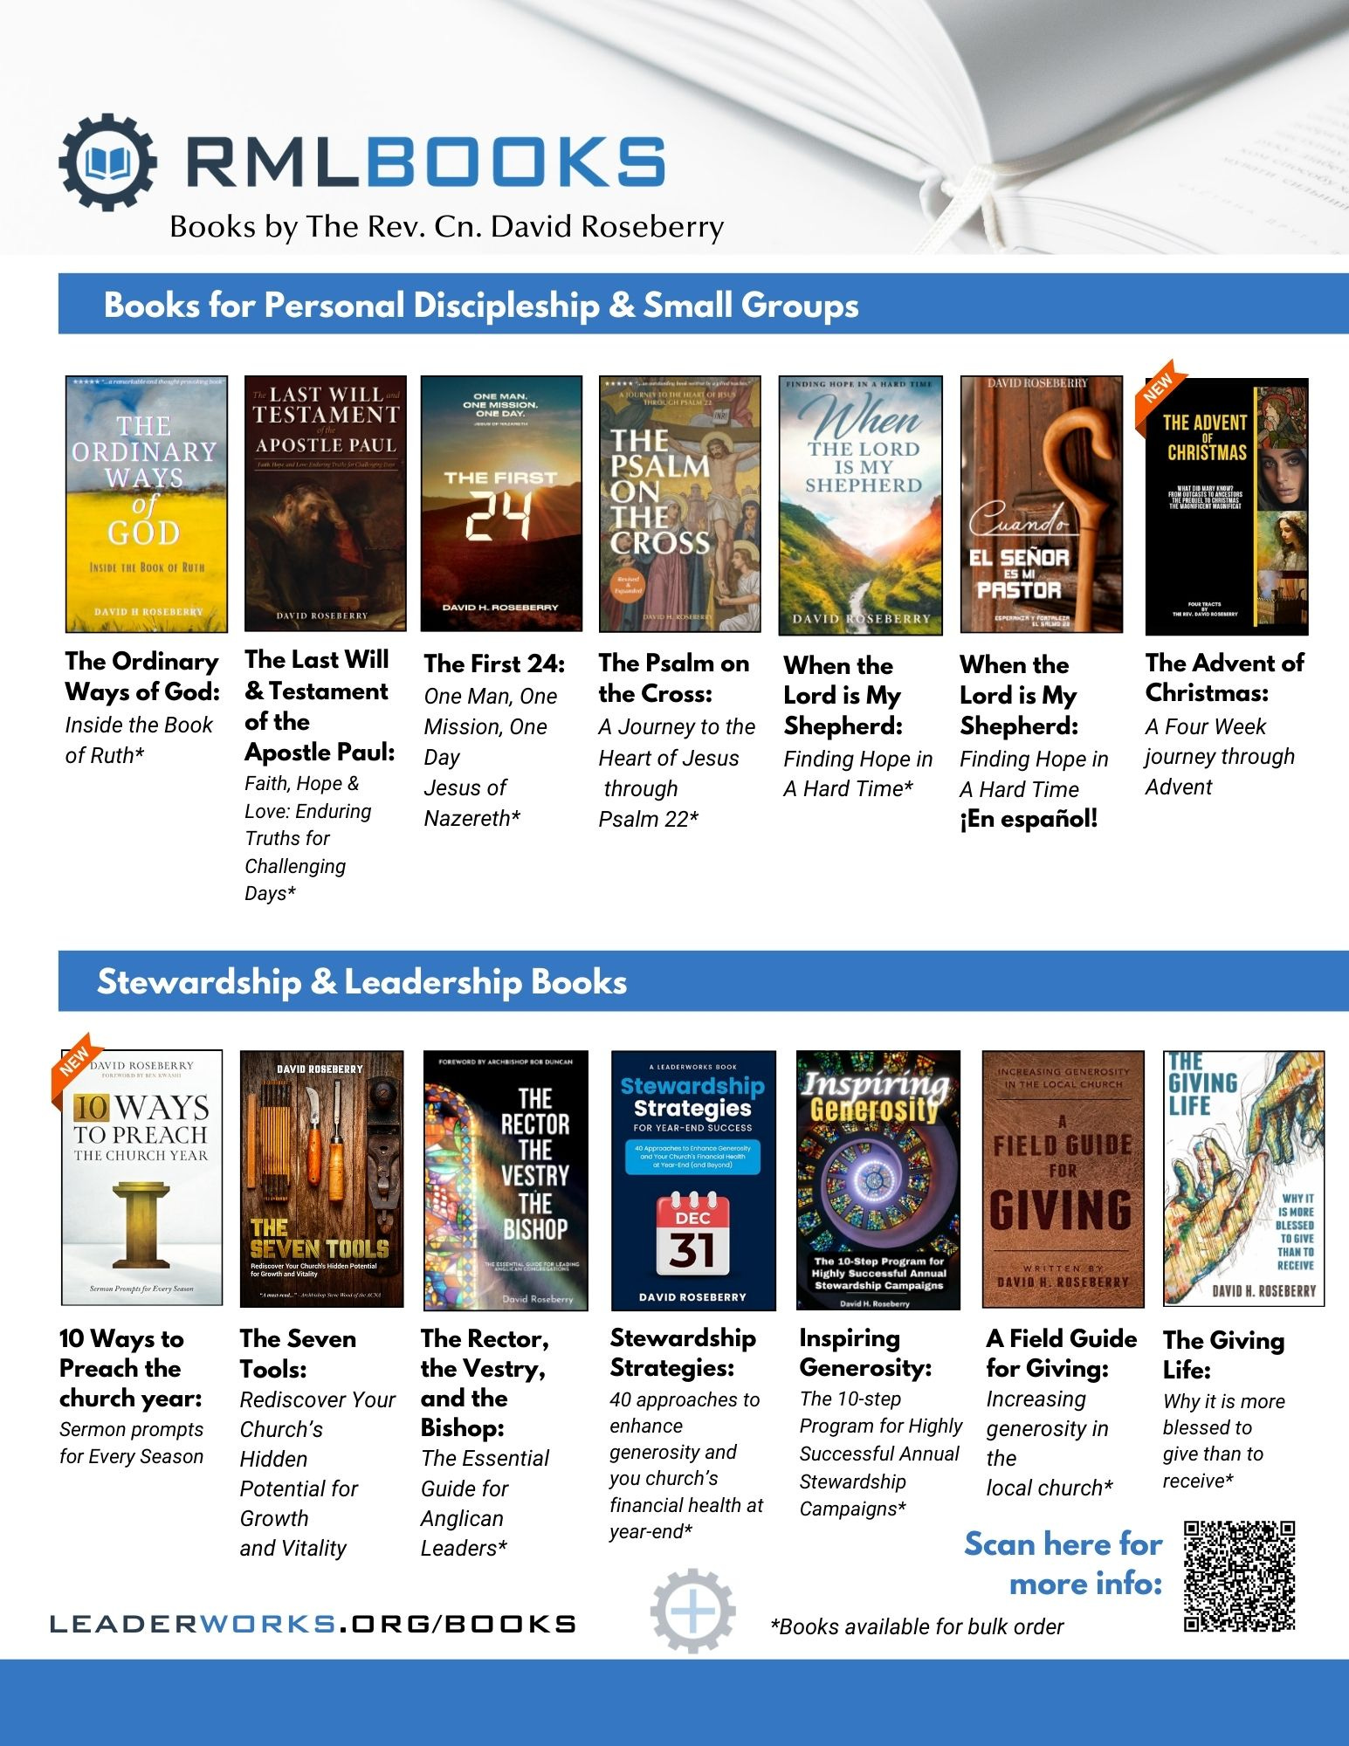Image resolution: width=1349 pixels, height=1746 pixels.
Task: Select the Cuando El Señor es mi Pastor cover
Action: [x=1042, y=504]
